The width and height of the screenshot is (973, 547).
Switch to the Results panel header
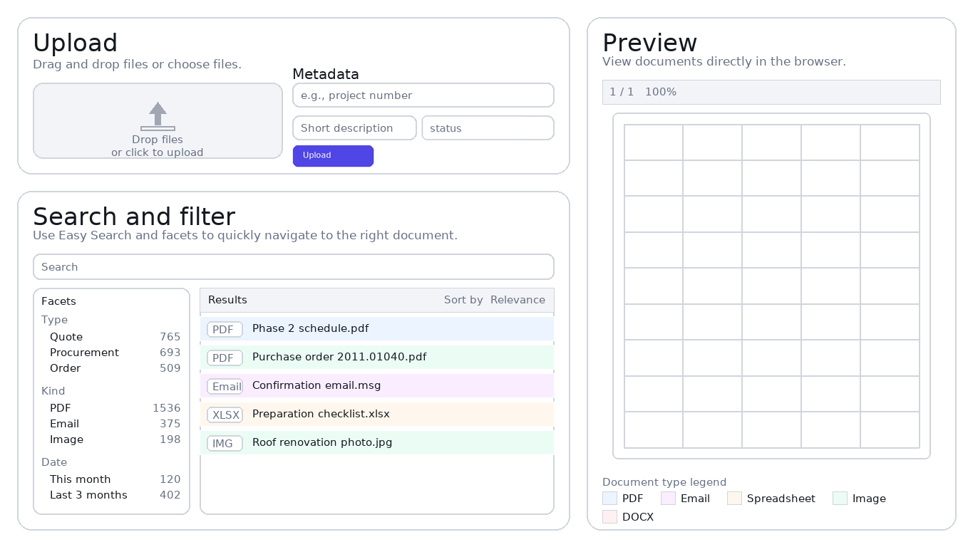227,300
